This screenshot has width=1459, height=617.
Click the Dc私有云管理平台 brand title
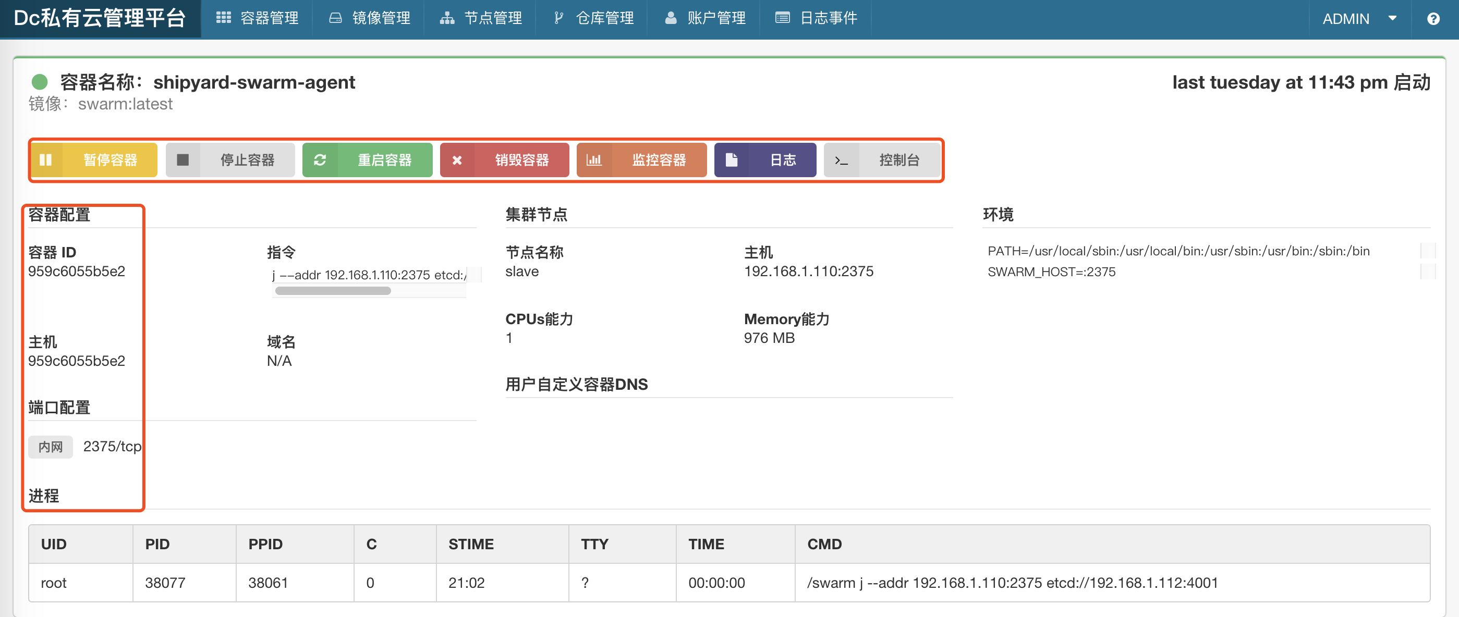click(100, 19)
